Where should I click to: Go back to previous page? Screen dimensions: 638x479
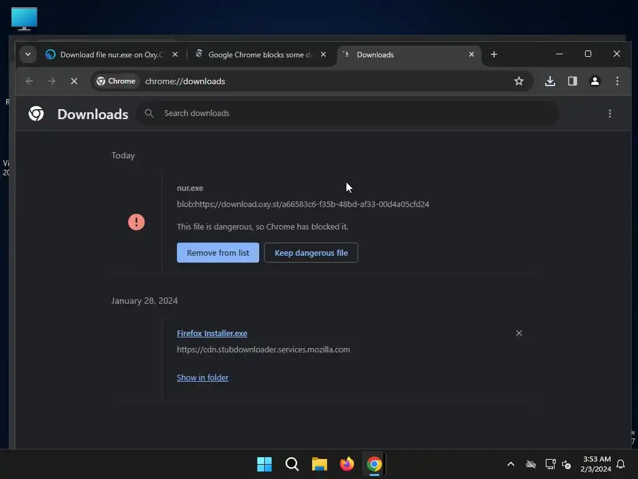(x=29, y=81)
